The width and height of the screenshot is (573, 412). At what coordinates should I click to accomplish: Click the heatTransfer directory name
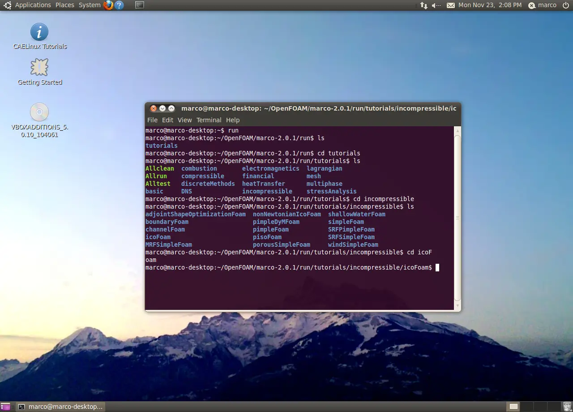264,184
